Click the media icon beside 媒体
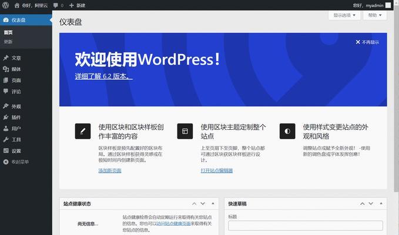Viewport: 399px width, 235px height. click(6, 69)
